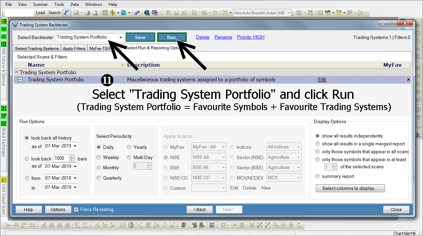Click the M PVT toolbar icon

pos(310,13)
